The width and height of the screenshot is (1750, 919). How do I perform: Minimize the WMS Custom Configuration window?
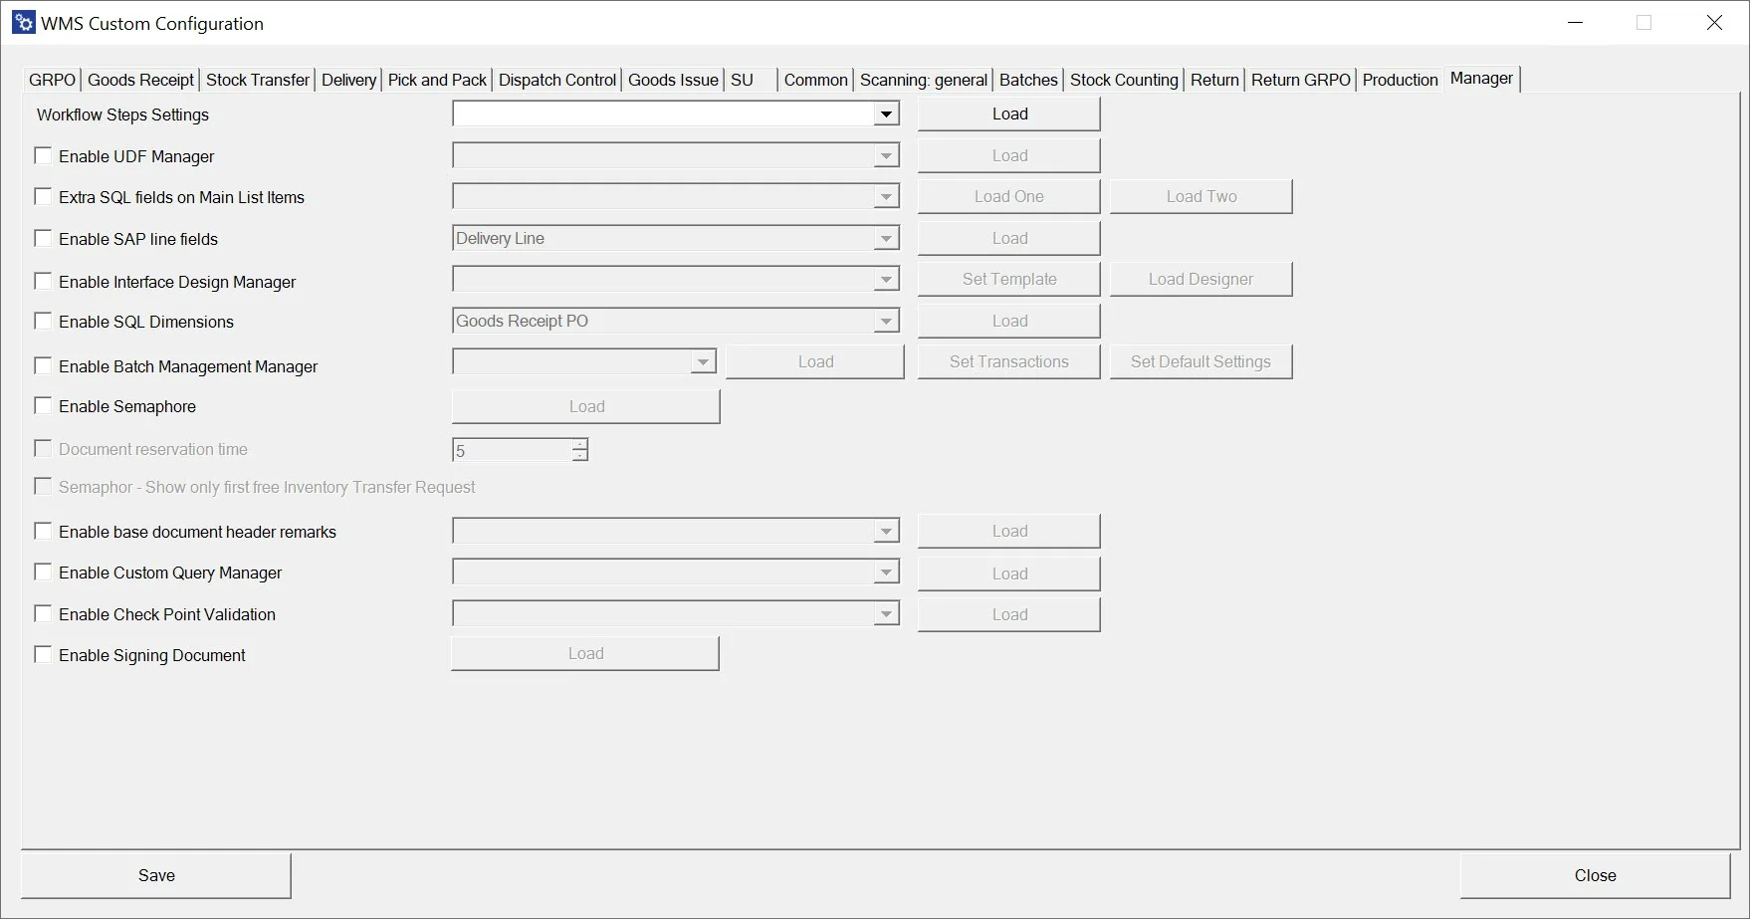[x=1575, y=23]
